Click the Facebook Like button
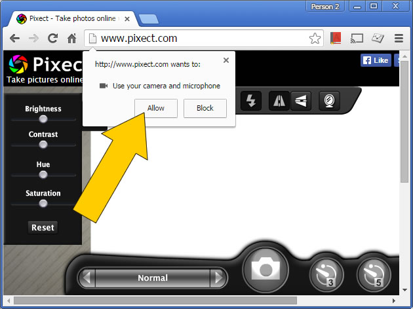 pyautogui.click(x=376, y=60)
